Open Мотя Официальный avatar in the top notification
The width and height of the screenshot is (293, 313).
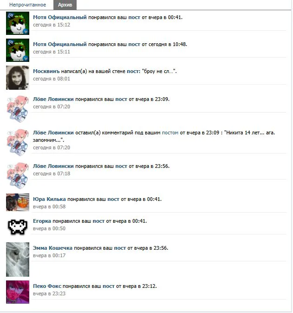coord(18,23)
